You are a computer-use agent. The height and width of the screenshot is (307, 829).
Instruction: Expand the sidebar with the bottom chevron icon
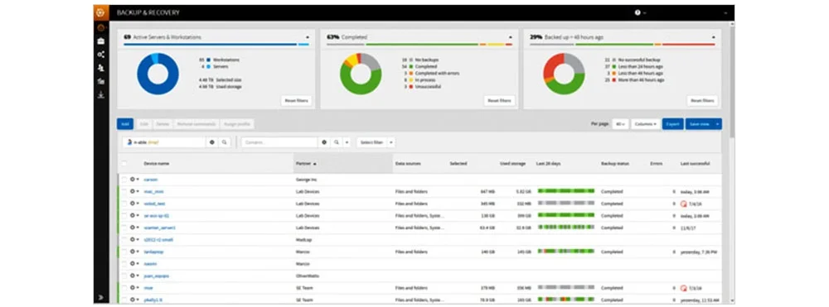click(x=101, y=298)
